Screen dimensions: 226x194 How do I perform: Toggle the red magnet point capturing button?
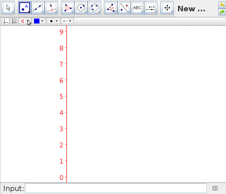pos(23,21)
